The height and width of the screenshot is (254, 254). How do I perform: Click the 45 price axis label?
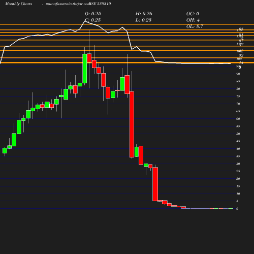[x=238, y=141]
